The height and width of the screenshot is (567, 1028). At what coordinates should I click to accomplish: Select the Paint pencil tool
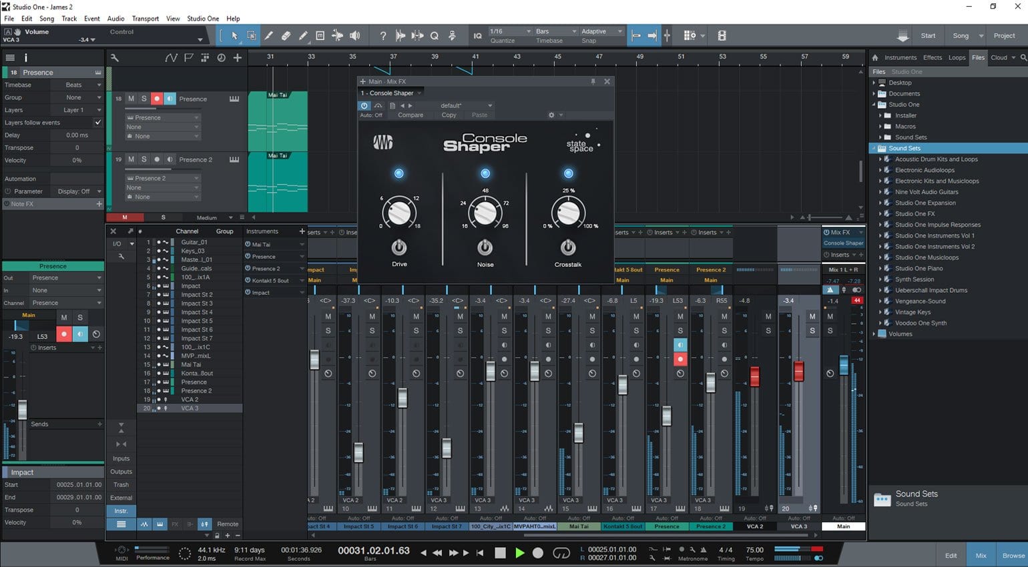point(303,35)
